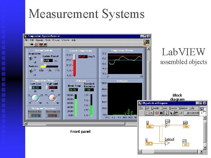Open Window menu in the Diagram window
The image size is (211, 158).
coord(183,108)
